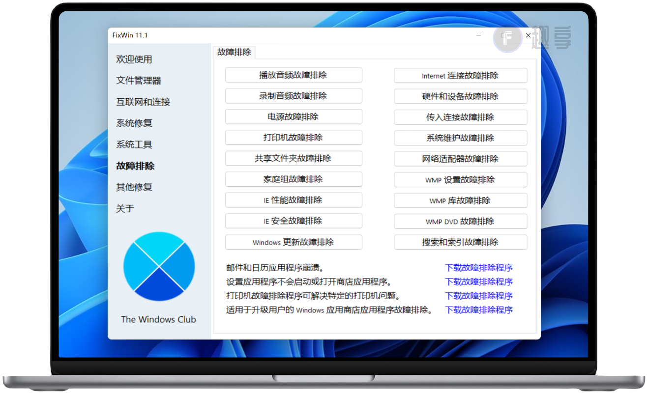Start 共享文件夹故障排除
Viewport: 647px width, 394px height.
[x=294, y=158]
